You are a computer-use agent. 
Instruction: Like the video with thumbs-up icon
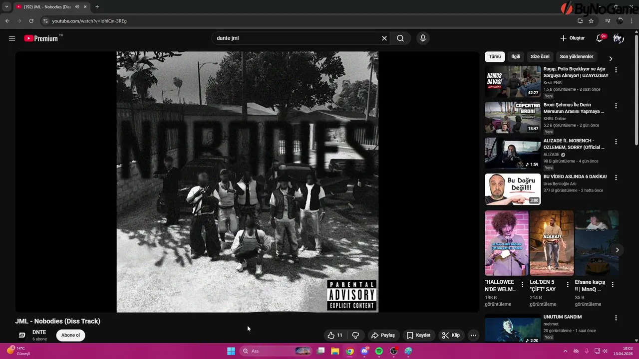pyautogui.click(x=335, y=335)
